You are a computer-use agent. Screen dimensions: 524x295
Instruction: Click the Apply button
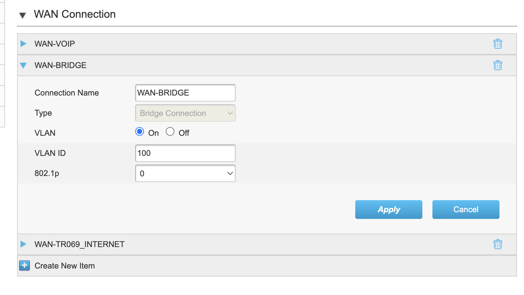(x=389, y=210)
